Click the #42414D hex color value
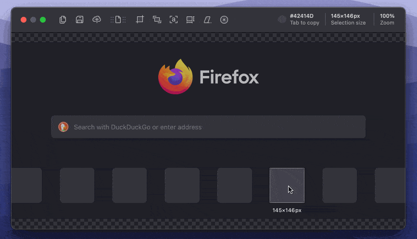The width and height of the screenshot is (417, 239). tap(301, 16)
